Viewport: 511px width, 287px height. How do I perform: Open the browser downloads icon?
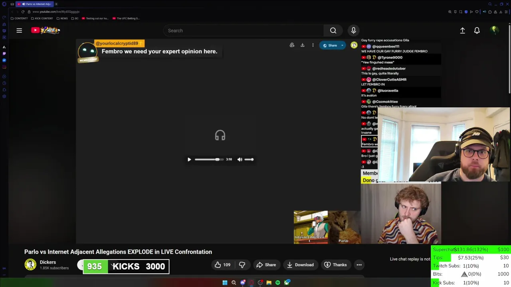[501, 12]
